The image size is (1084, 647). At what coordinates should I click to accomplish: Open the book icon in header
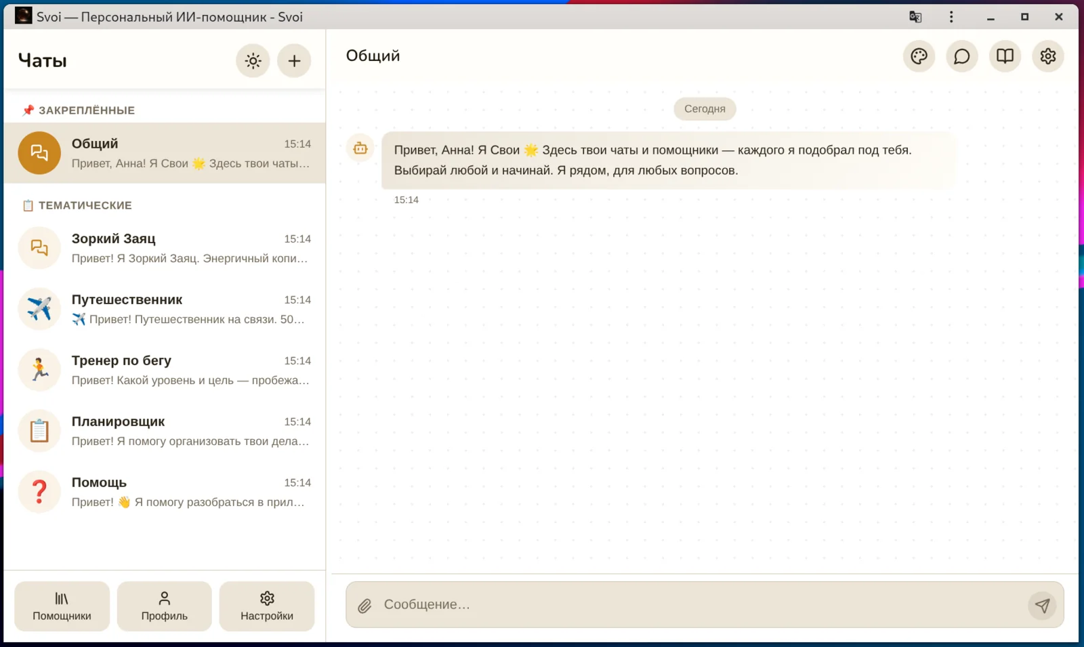pos(1005,56)
